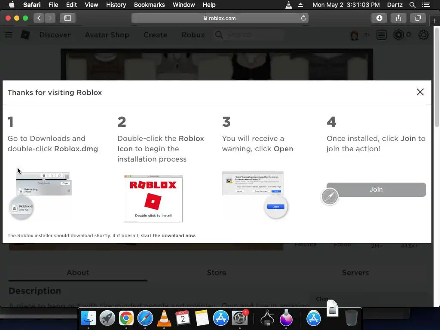Click the download now link
Screen dimensions: 440x330
click(178, 235)
